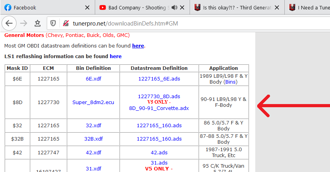Open the 6E.xdf bin definition link
The height and width of the screenshot is (172, 330).
(x=93, y=79)
